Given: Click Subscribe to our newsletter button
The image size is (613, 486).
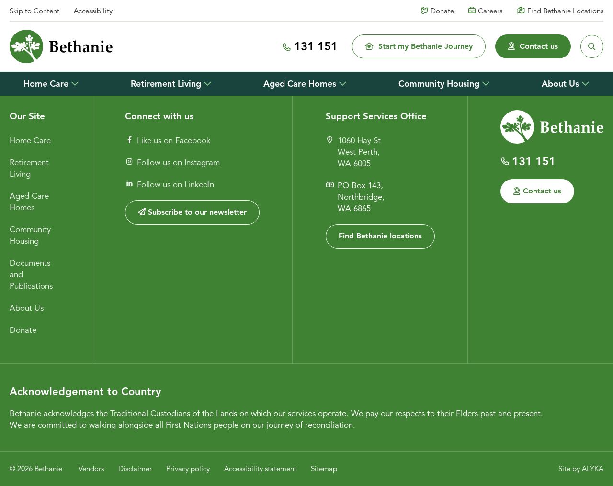Looking at the screenshot, I should point(192,212).
